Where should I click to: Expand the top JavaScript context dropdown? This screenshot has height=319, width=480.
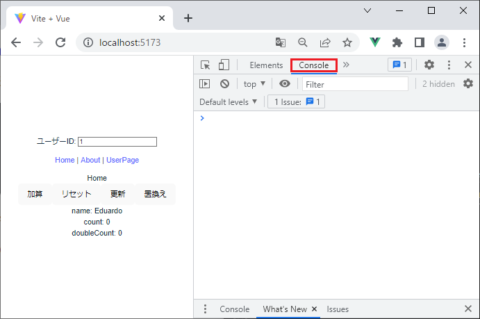pos(254,84)
